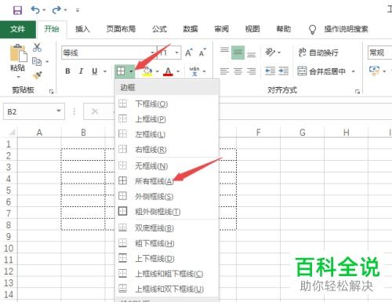This screenshot has height=302, width=392.
Task: Switch to the 页面布局 ribbon tab
Action: (x=121, y=29)
